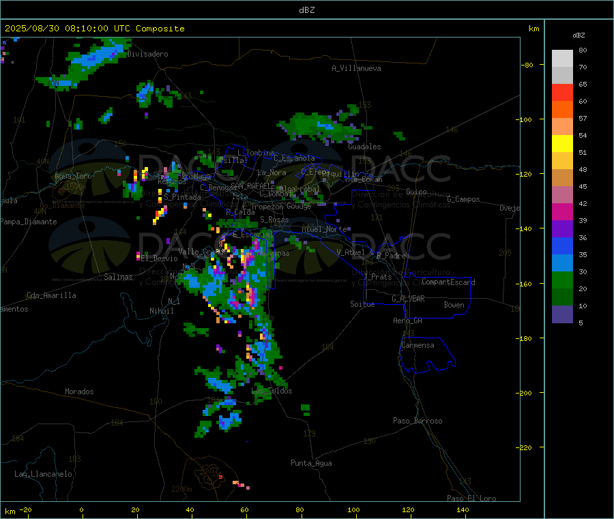This screenshot has width=614, height=519.
Task: Select the G_ALVEAR label
Action: (x=409, y=299)
